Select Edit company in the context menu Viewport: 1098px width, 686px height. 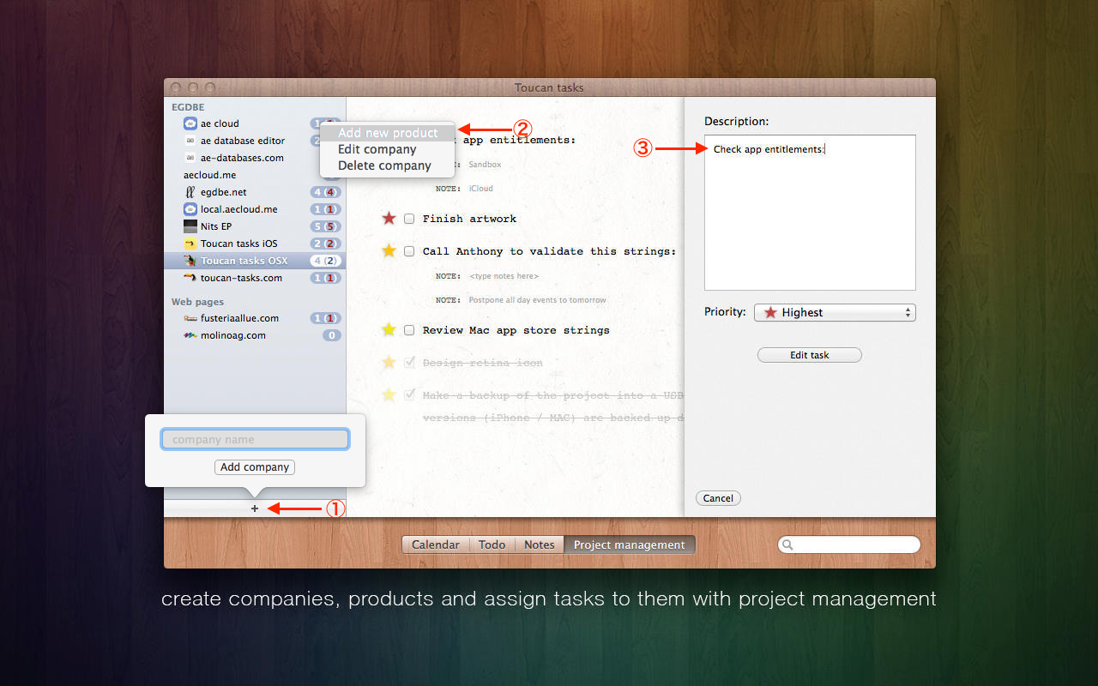388,149
